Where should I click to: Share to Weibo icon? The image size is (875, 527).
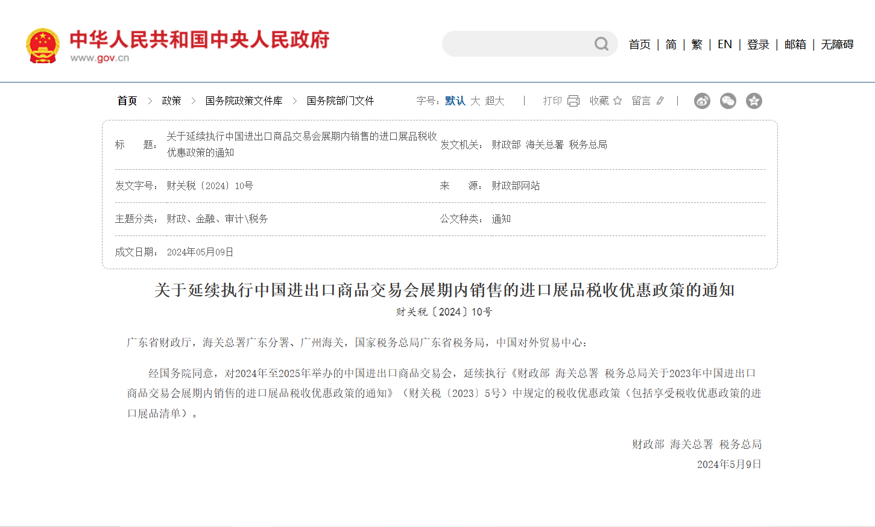702,101
